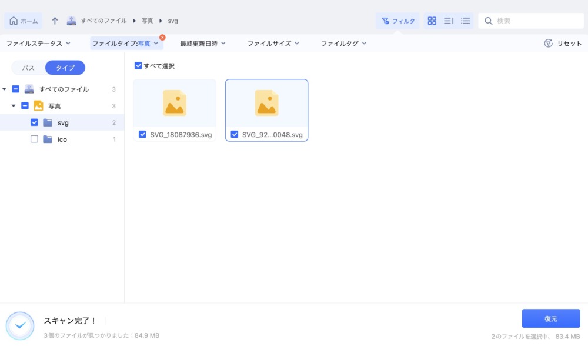Click the drive icon beside すべてのファイル in tree
This screenshot has height=346, width=588.
pos(29,89)
